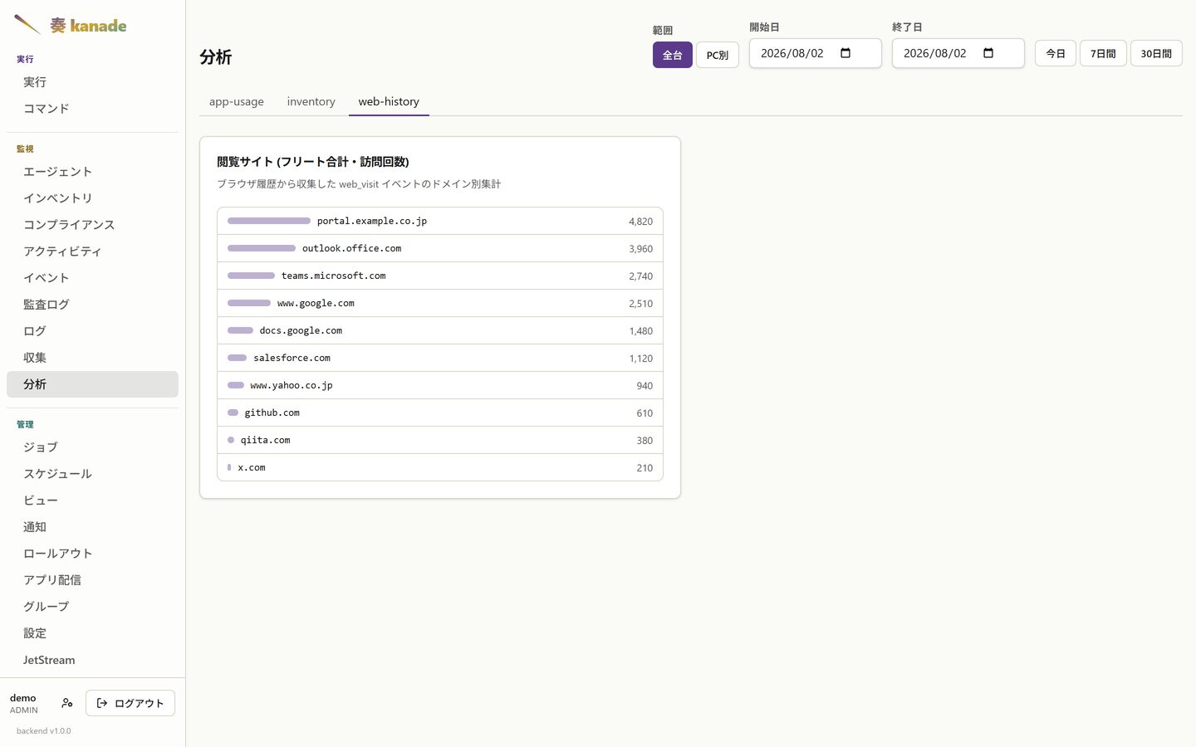Go to エージェント page

coord(92,172)
